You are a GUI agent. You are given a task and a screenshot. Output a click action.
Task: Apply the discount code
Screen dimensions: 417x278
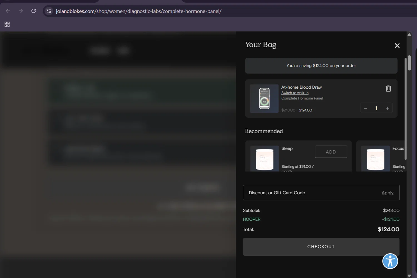click(387, 193)
